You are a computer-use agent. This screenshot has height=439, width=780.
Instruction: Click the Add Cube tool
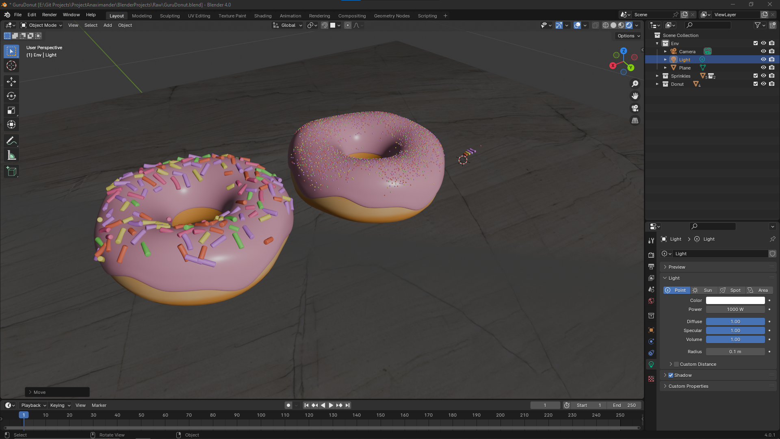(11, 172)
